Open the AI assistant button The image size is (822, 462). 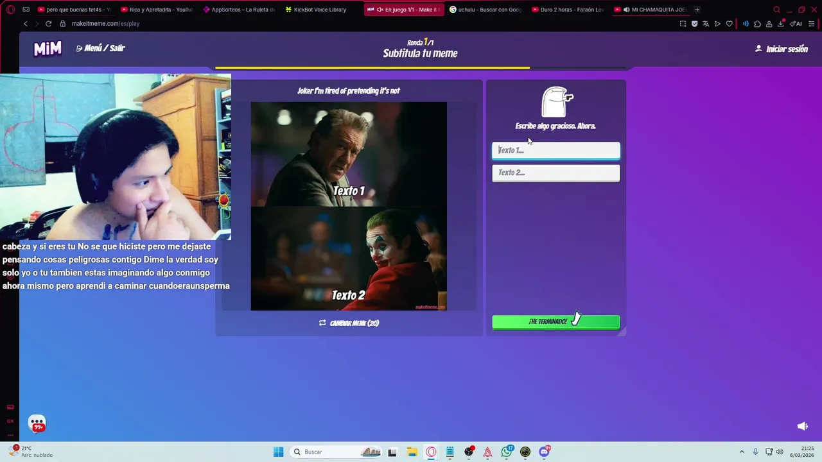click(796, 24)
